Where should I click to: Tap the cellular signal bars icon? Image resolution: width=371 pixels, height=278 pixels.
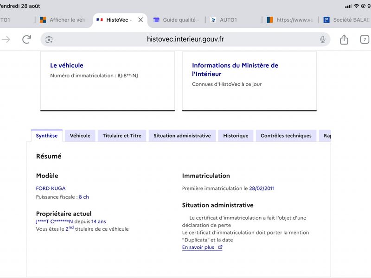click(x=348, y=6)
